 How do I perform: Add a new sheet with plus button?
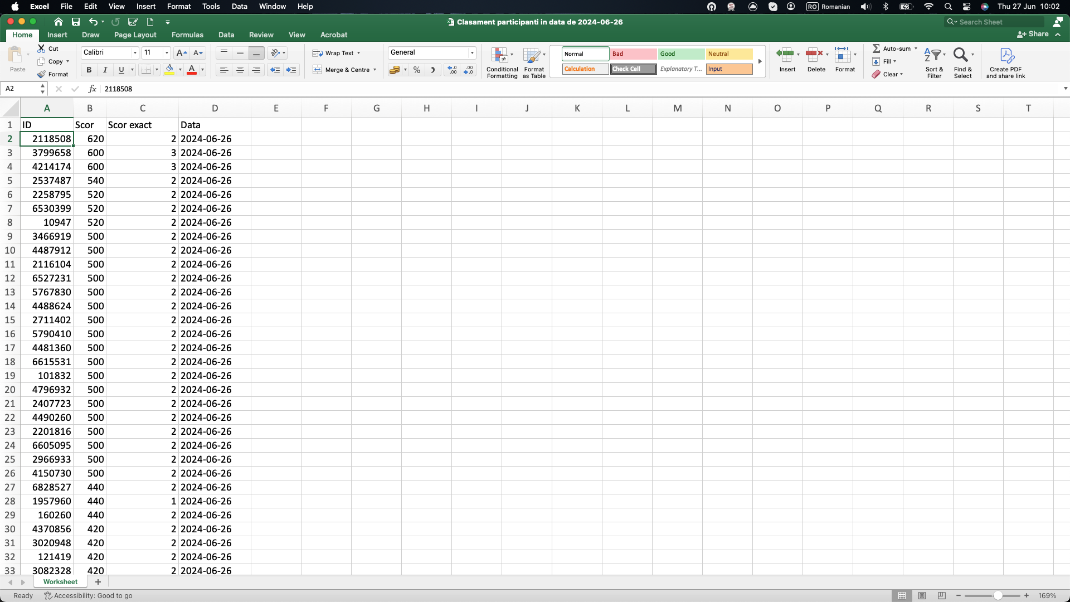point(98,582)
